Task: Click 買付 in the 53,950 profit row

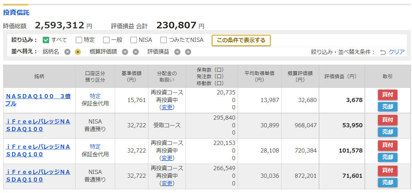Action: pos(388,120)
